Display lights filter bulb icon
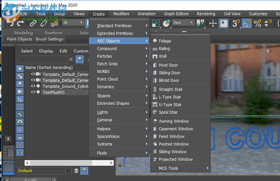Screen dimensions: 280x181 pos(20,84)
